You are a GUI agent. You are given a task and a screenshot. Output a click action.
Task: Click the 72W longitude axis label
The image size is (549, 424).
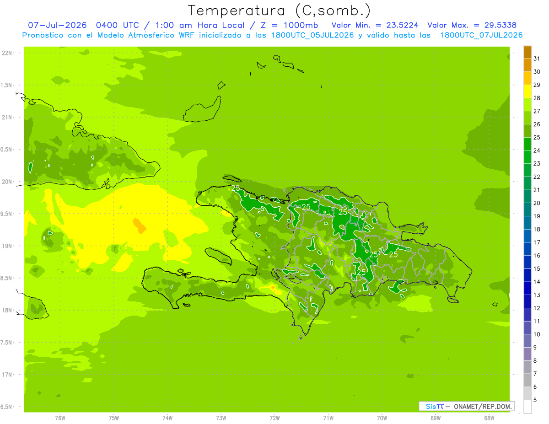[274, 418]
